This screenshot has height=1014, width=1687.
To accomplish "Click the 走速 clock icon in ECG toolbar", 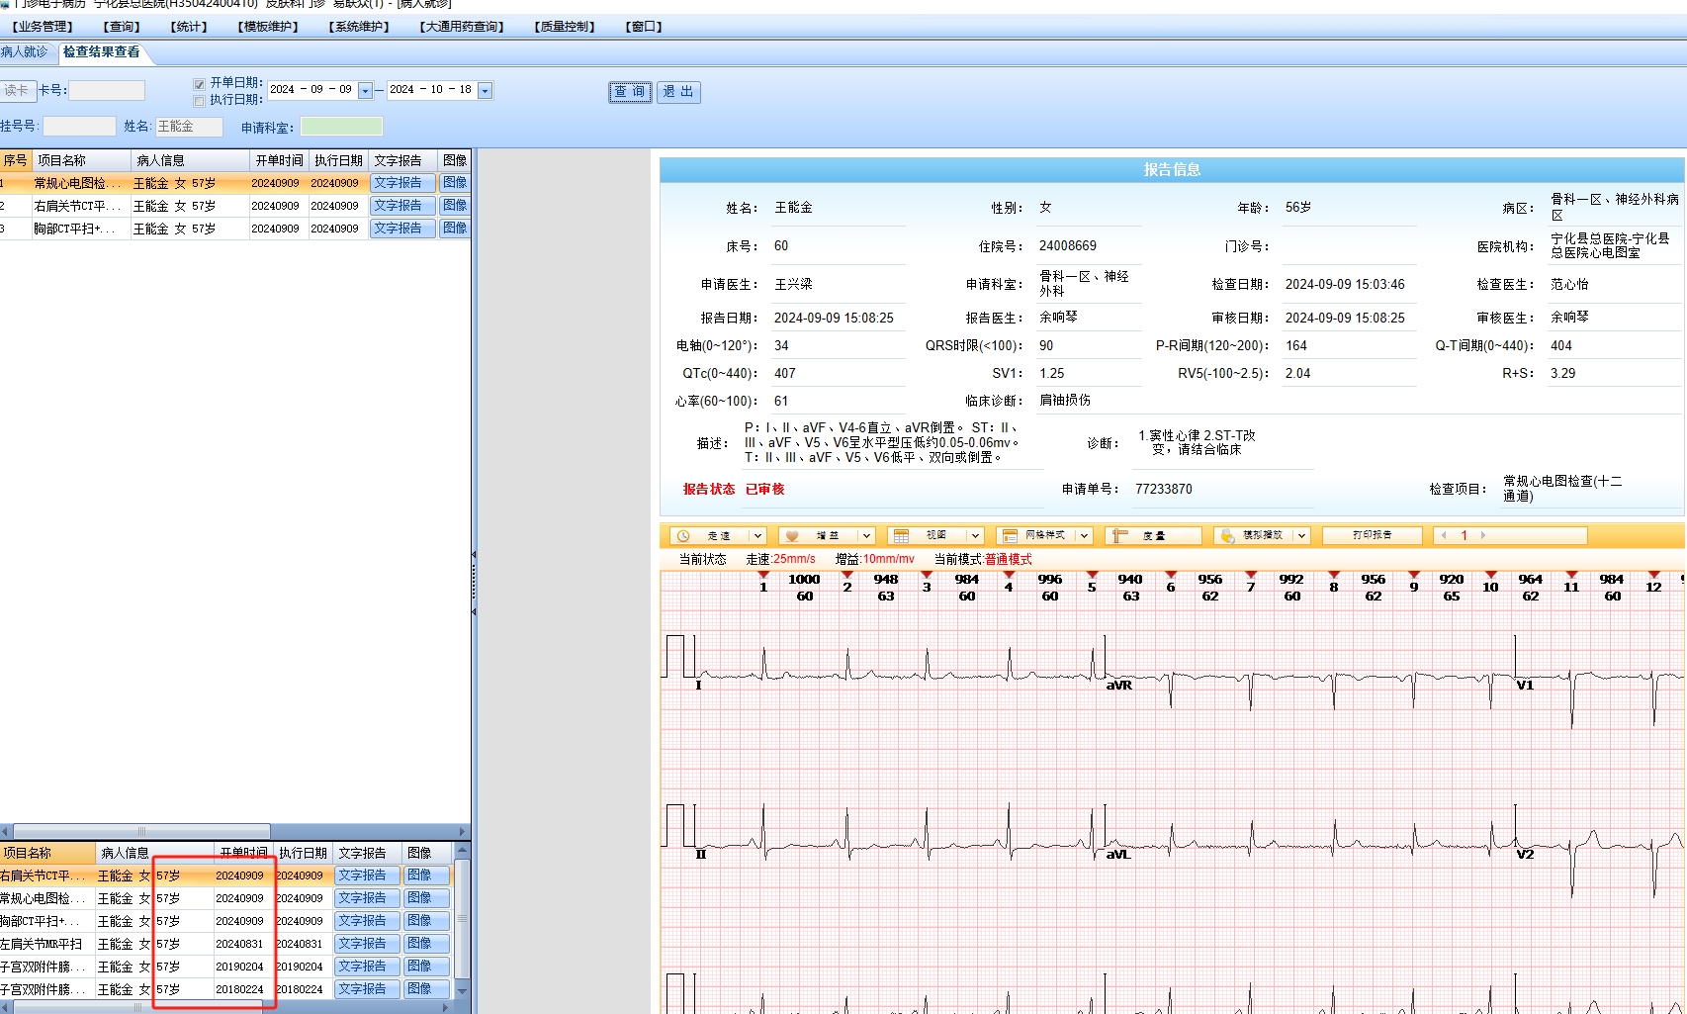I will [x=683, y=536].
